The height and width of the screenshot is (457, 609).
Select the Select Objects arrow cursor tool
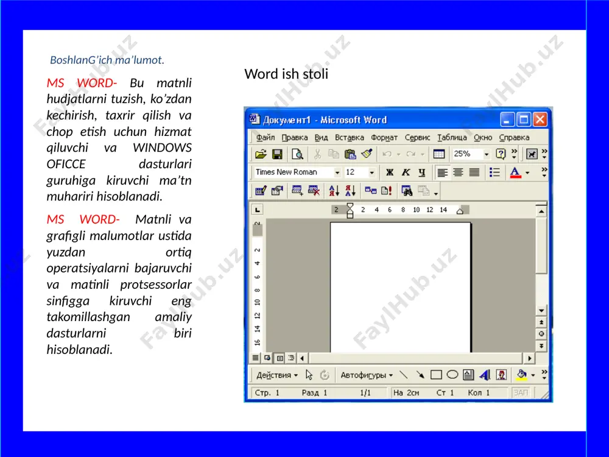[309, 375]
